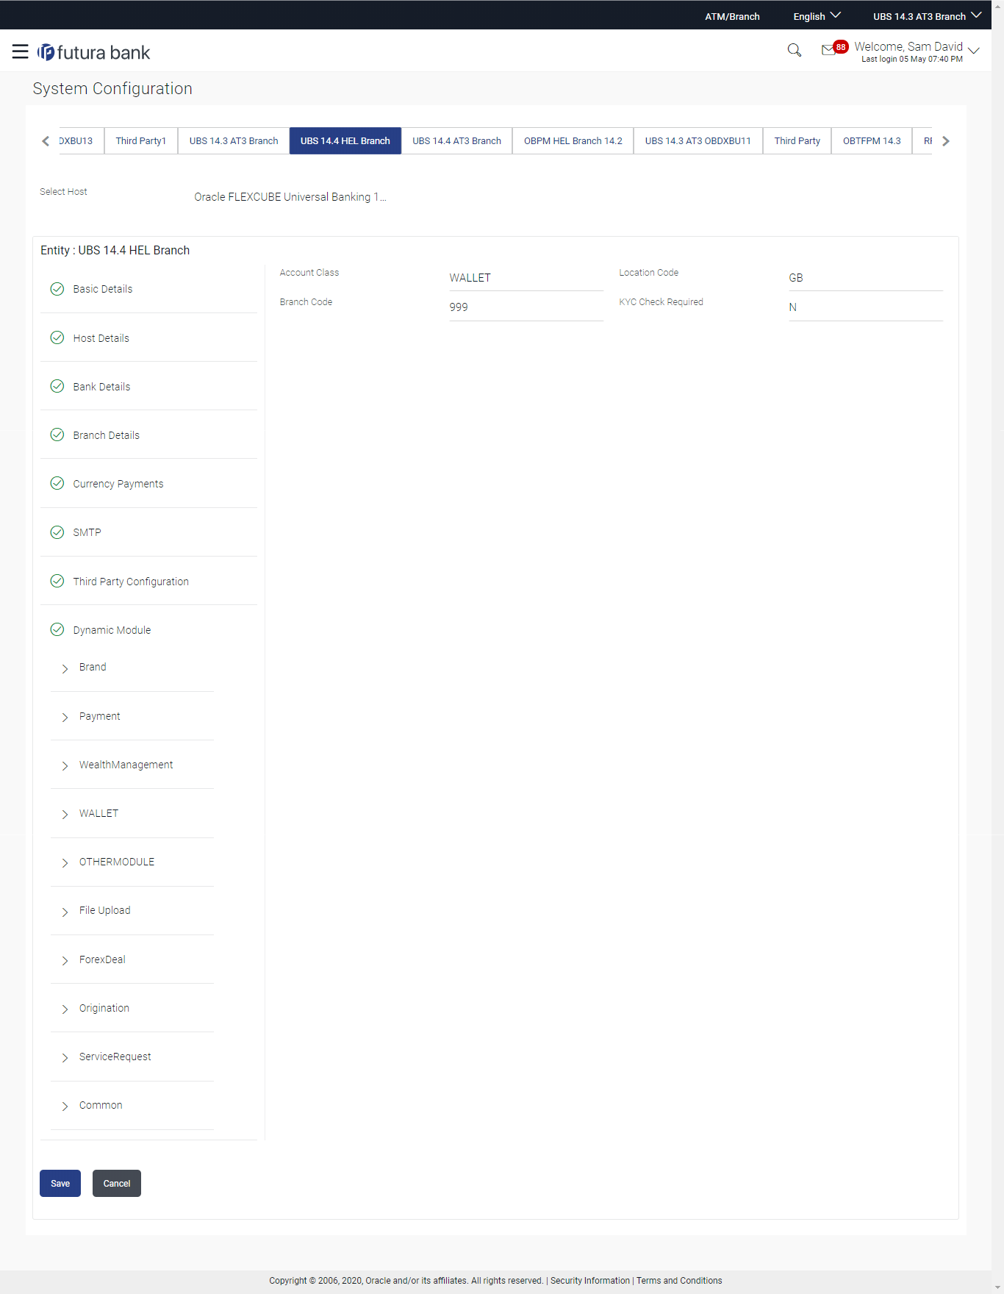The height and width of the screenshot is (1294, 1004).
Task: Open the Security Information footer link
Action: [x=590, y=1280]
